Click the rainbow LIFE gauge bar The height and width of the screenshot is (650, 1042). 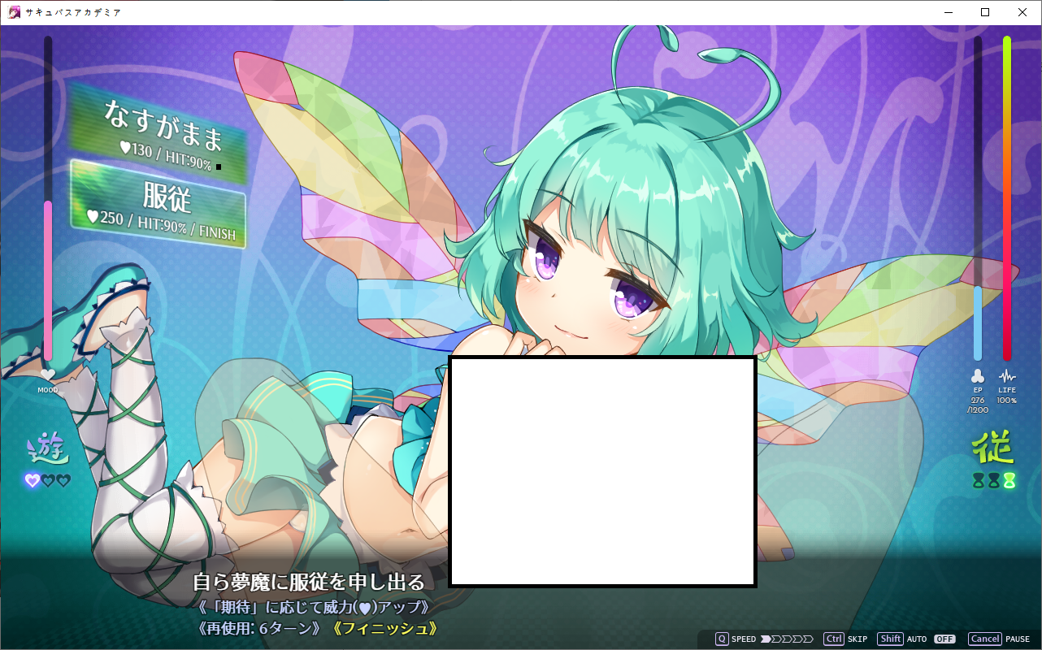(1006, 198)
